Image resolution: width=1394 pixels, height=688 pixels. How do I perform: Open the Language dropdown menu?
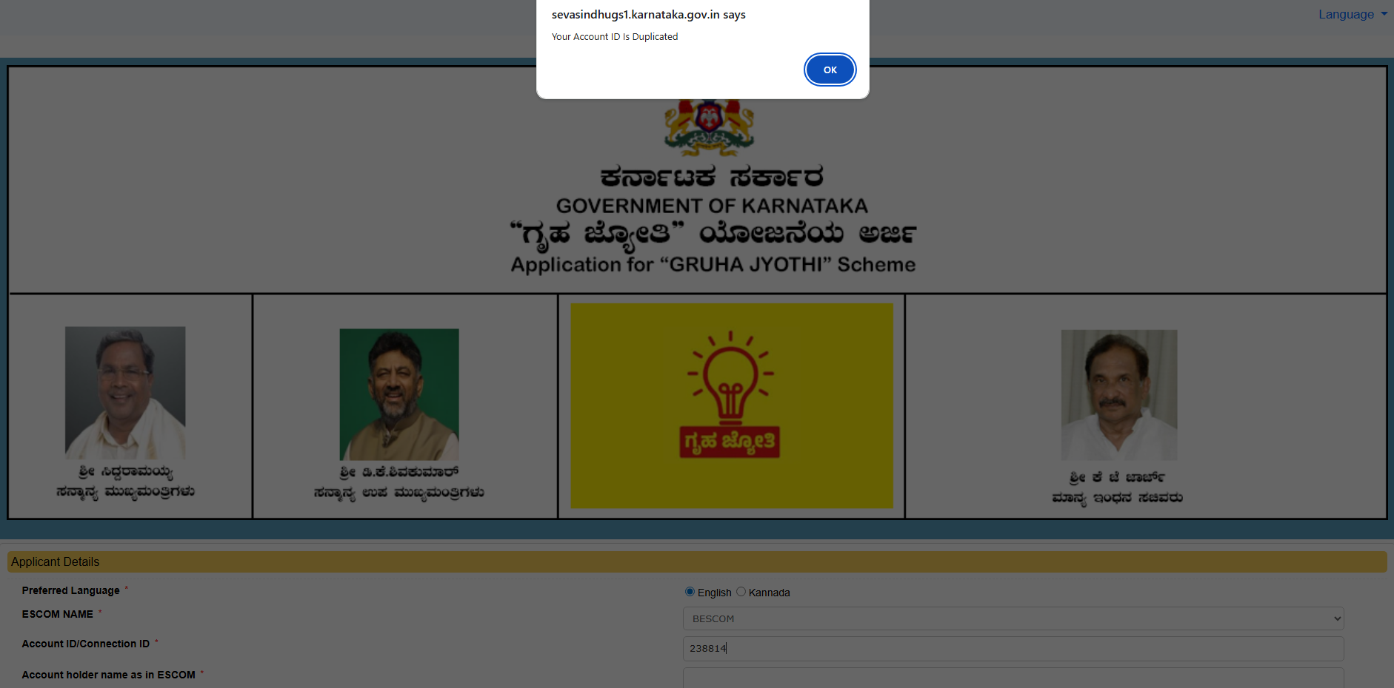tap(1353, 14)
